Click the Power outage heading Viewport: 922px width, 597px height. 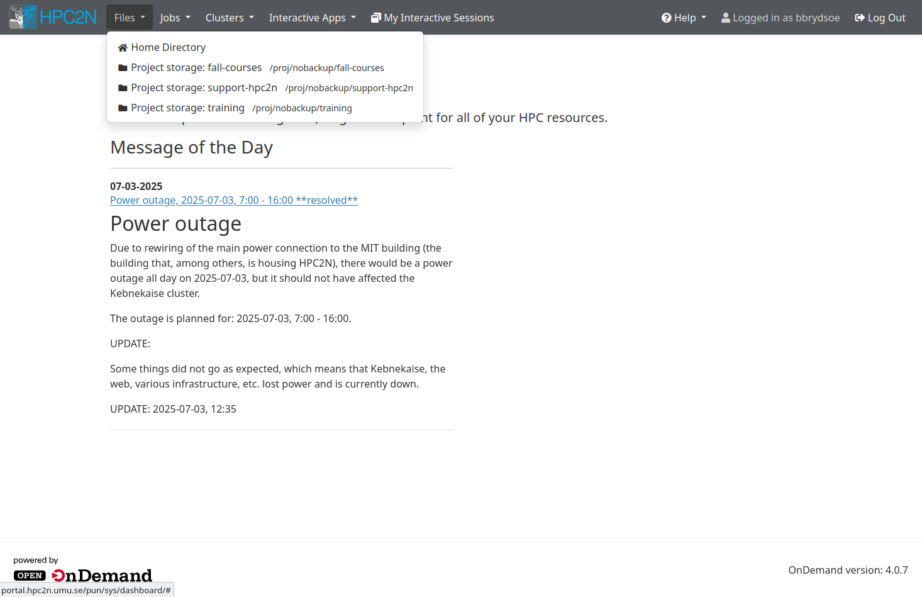click(176, 224)
